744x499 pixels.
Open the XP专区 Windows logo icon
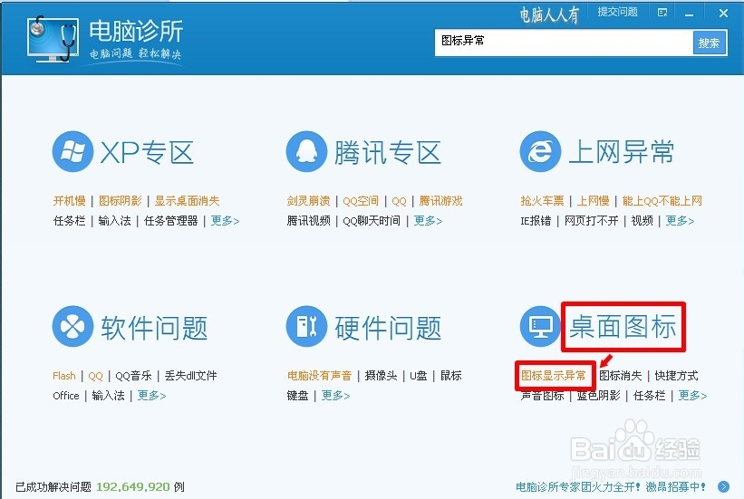(x=72, y=152)
